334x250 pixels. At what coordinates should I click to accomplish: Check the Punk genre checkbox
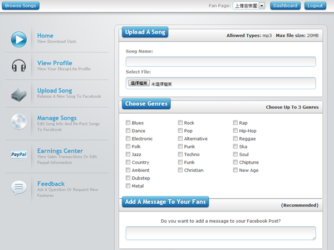180,146
